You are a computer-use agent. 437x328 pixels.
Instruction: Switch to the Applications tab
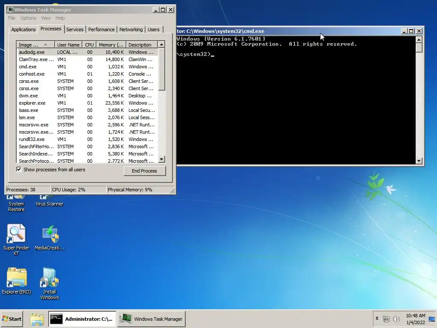tap(23, 29)
